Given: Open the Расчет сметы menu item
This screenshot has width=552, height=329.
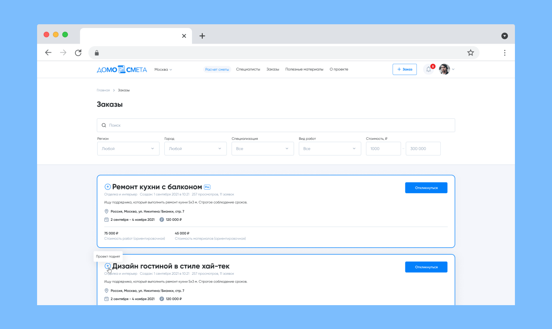Looking at the screenshot, I should pyautogui.click(x=217, y=70).
